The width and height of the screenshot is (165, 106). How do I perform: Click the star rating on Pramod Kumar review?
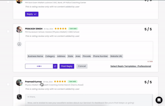[x=60, y=81]
